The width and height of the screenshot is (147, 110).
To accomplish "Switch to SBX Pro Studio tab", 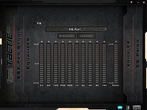I will (19, 54).
